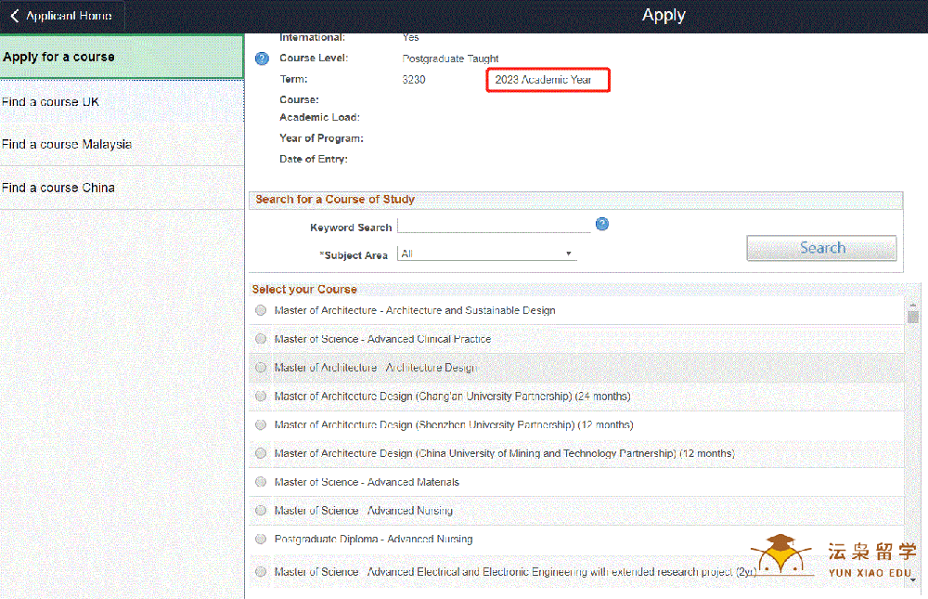The height and width of the screenshot is (599, 928).
Task: Select Apply for a course
Action: 122,57
